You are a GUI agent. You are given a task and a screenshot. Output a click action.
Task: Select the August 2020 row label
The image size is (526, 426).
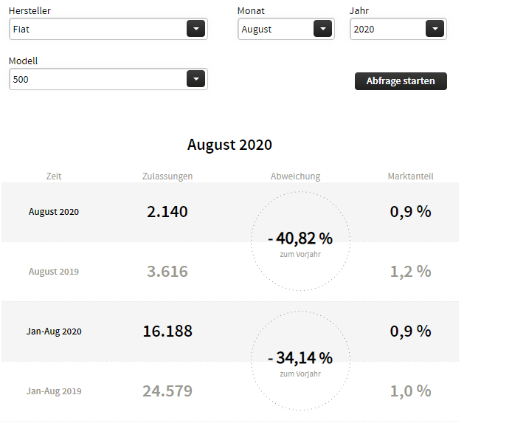tap(54, 212)
